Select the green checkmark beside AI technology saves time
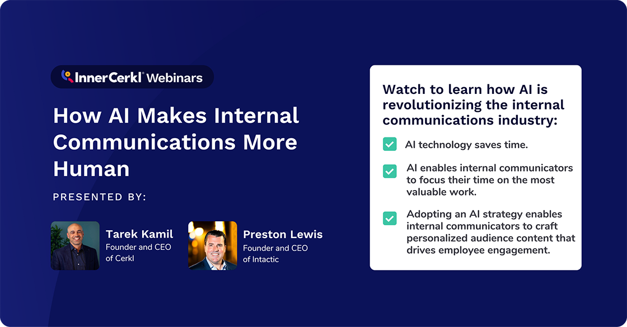627x327 pixels. (x=389, y=144)
